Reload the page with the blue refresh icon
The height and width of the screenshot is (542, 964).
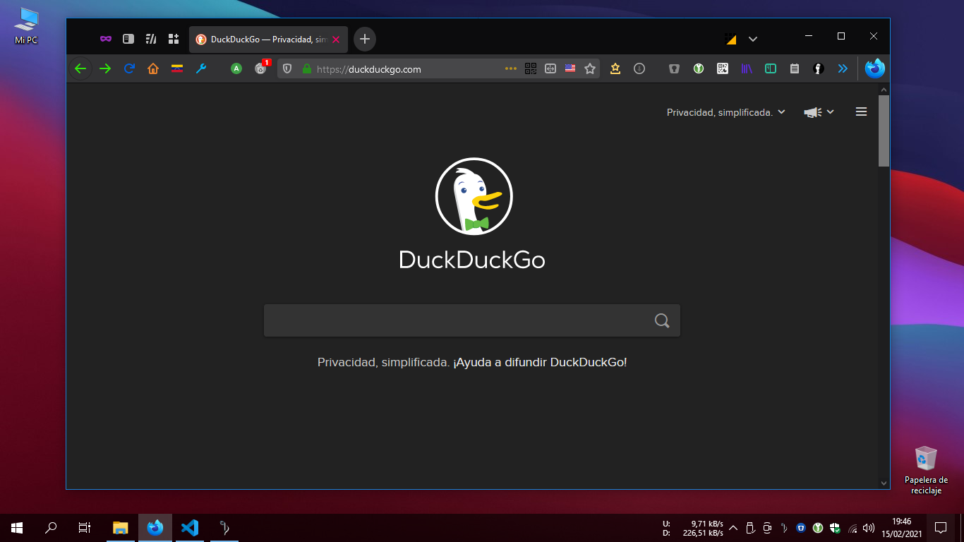(x=129, y=68)
